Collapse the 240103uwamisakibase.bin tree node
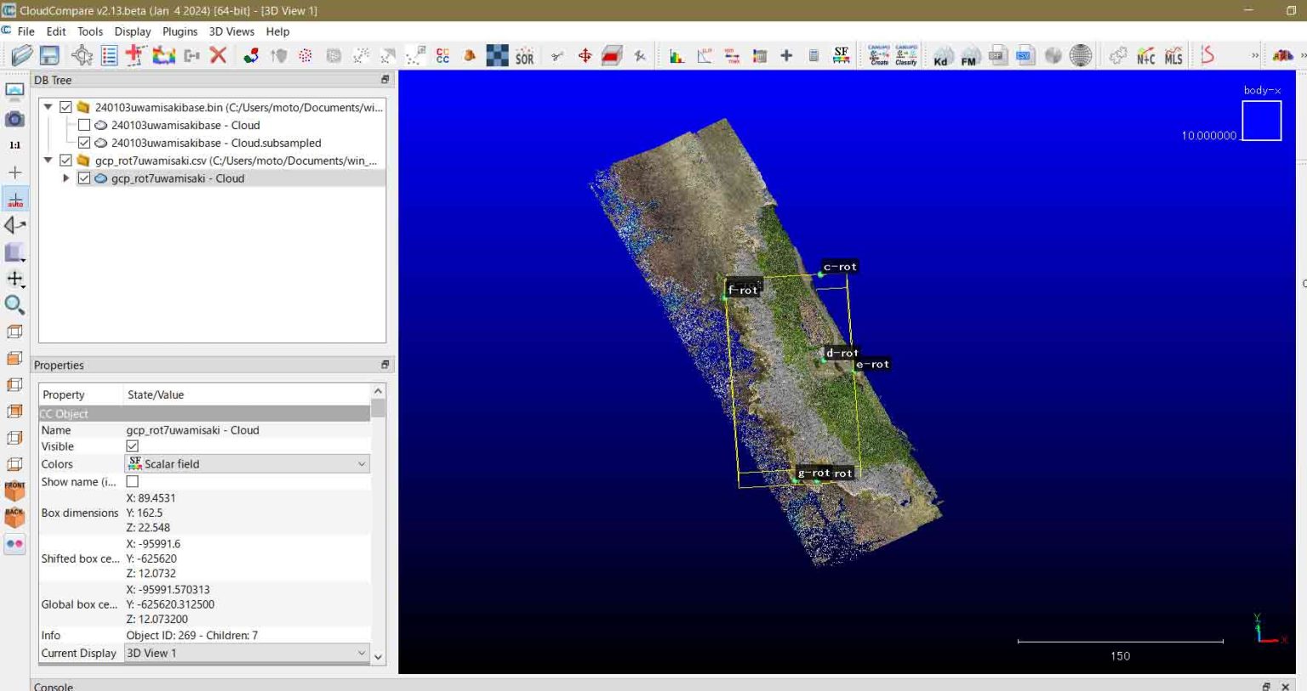Viewport: 1307px width, 691px height. 49,107
